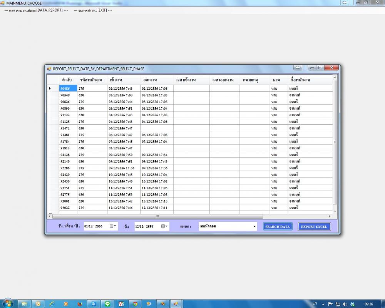
Task: Sort by the เวลาออกงาน column header
Action: [x=225, y=80]
